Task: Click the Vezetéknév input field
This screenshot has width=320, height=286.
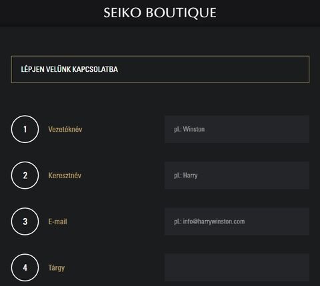Action: (237, 129)
